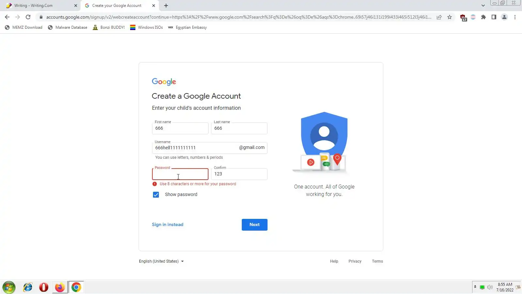Open the Egyptian Embassy bookmark
Image resolution: width=522 pixels, height=294 pixels.
pyautogui.click(x=187, y=27)
